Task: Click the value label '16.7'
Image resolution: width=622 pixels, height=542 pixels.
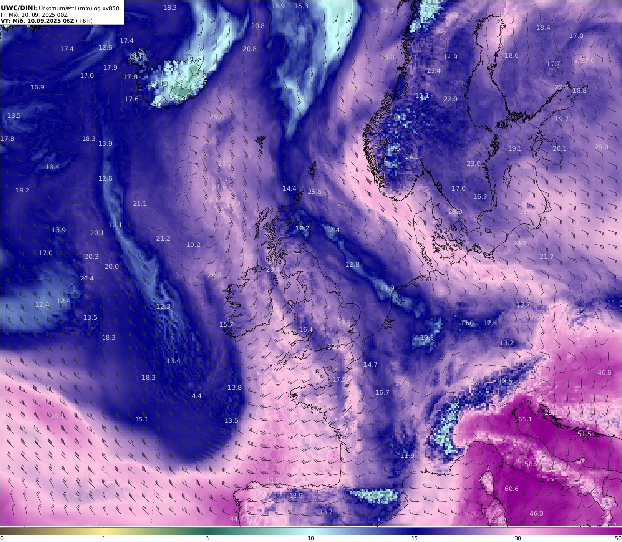Action: tap(382, 392)
